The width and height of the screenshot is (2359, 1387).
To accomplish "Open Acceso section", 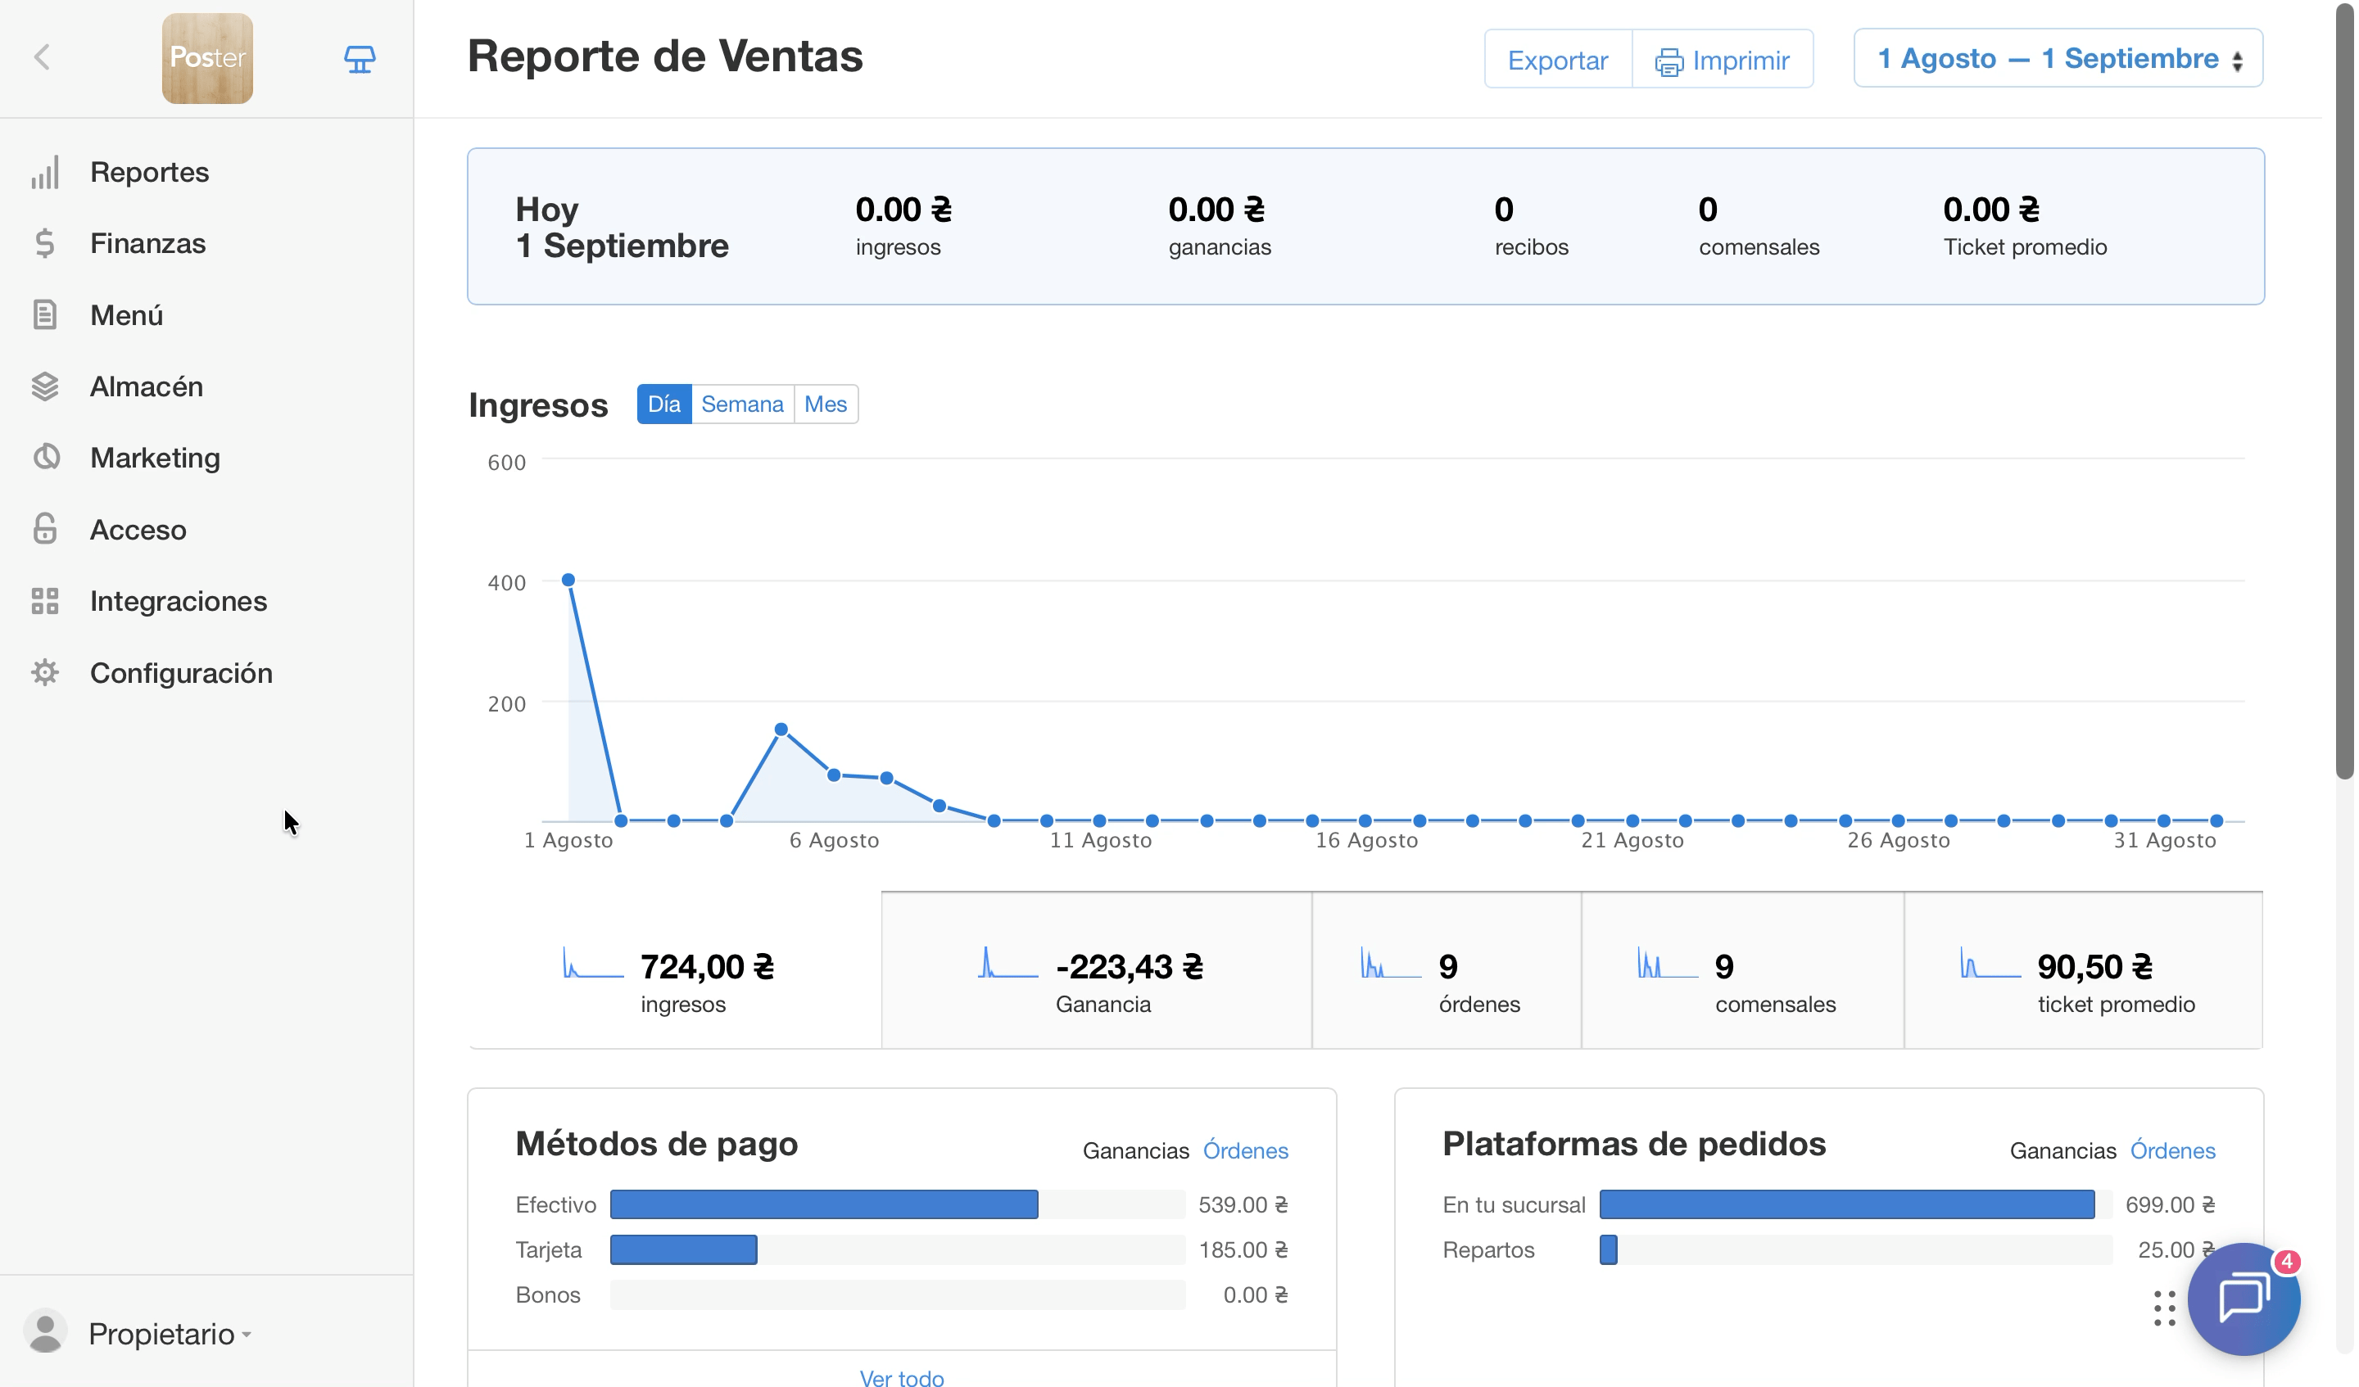I will pyautogui.click(x=138, y=530).
